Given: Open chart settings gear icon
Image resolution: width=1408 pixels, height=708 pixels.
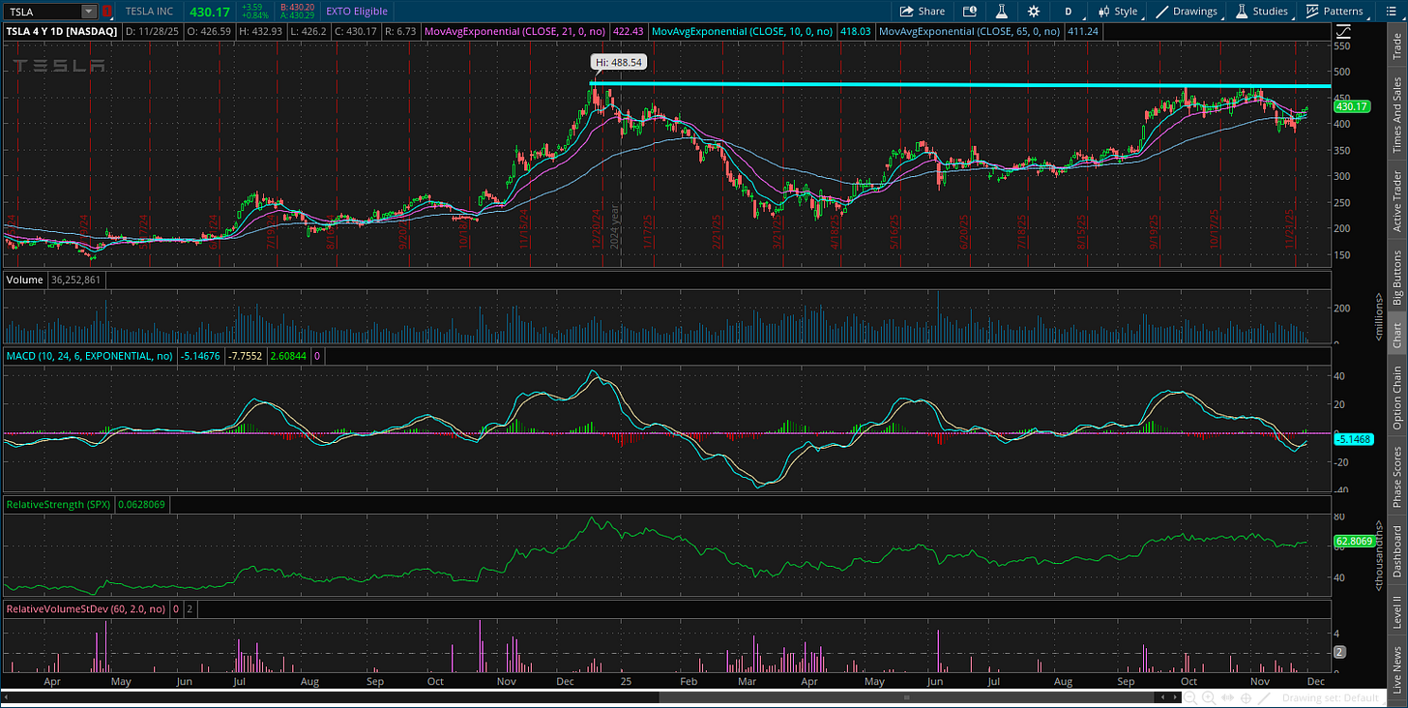Looking at the screenshot, I should tap(1034, 12).
